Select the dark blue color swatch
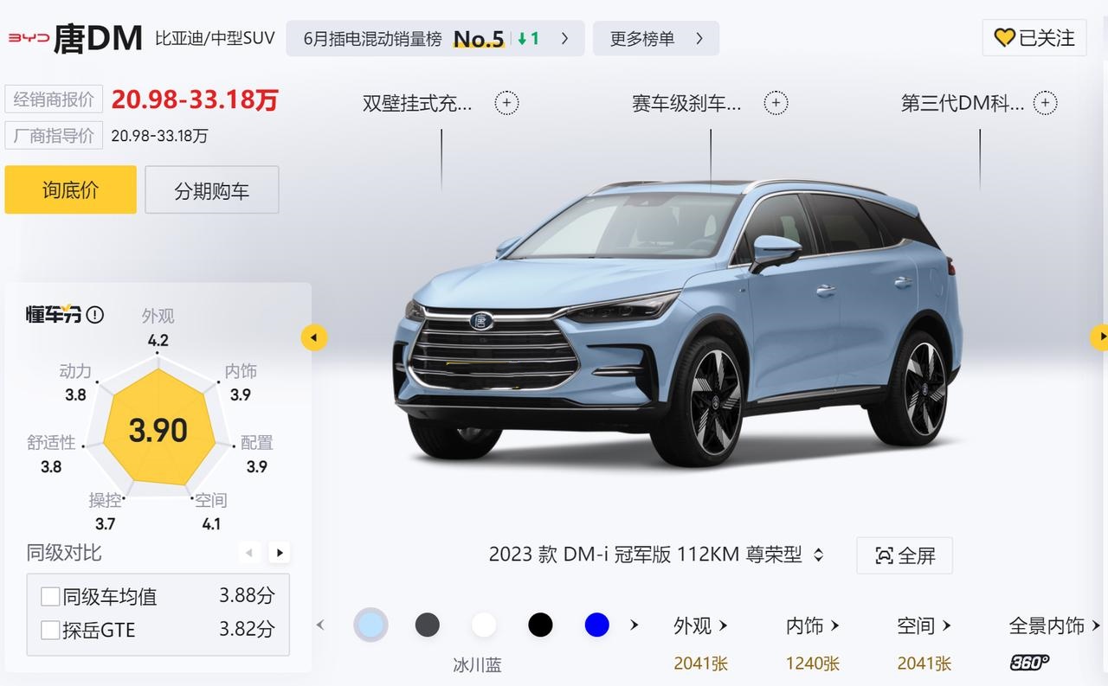This screenshot has height=686, width=1108. pos(597,625)
